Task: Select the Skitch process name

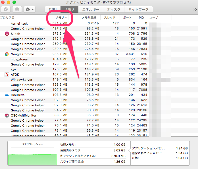Action: coord(15,34)
